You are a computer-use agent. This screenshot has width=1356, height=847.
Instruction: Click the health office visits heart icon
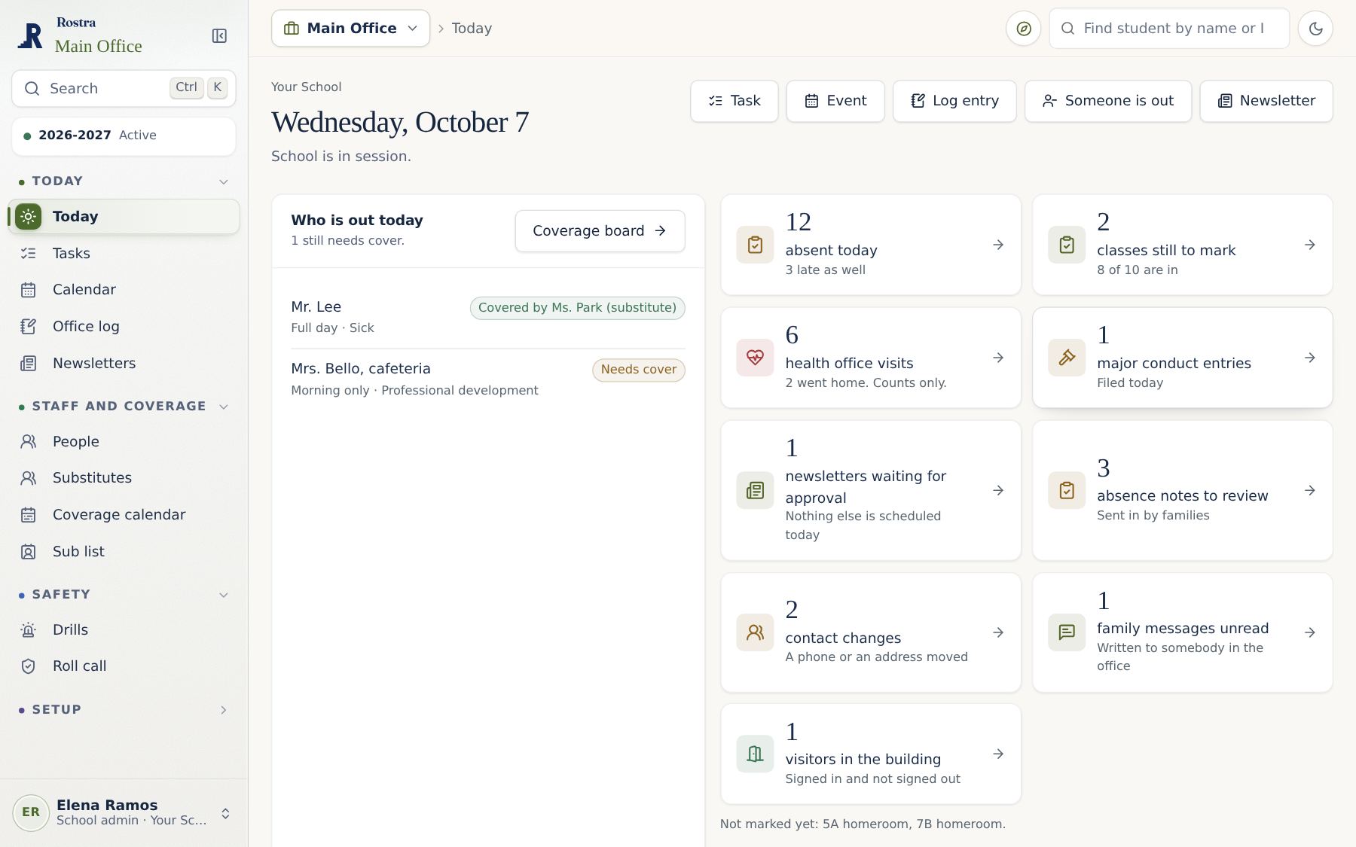tap(755, 358)
